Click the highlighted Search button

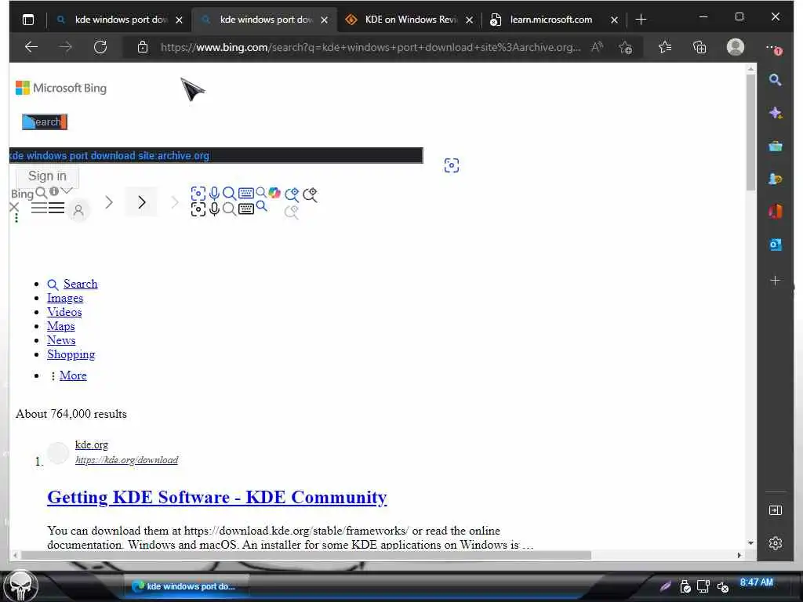(x=45, y=121)
